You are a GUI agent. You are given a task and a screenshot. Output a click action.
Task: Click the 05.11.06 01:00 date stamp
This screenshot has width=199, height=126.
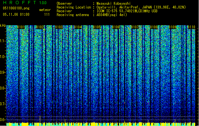[16, 14]
